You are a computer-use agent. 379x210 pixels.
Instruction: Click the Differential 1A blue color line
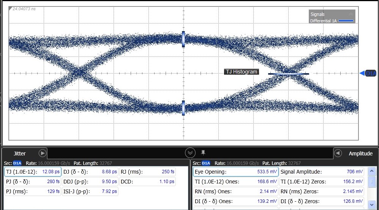click(x=345, y=21)
